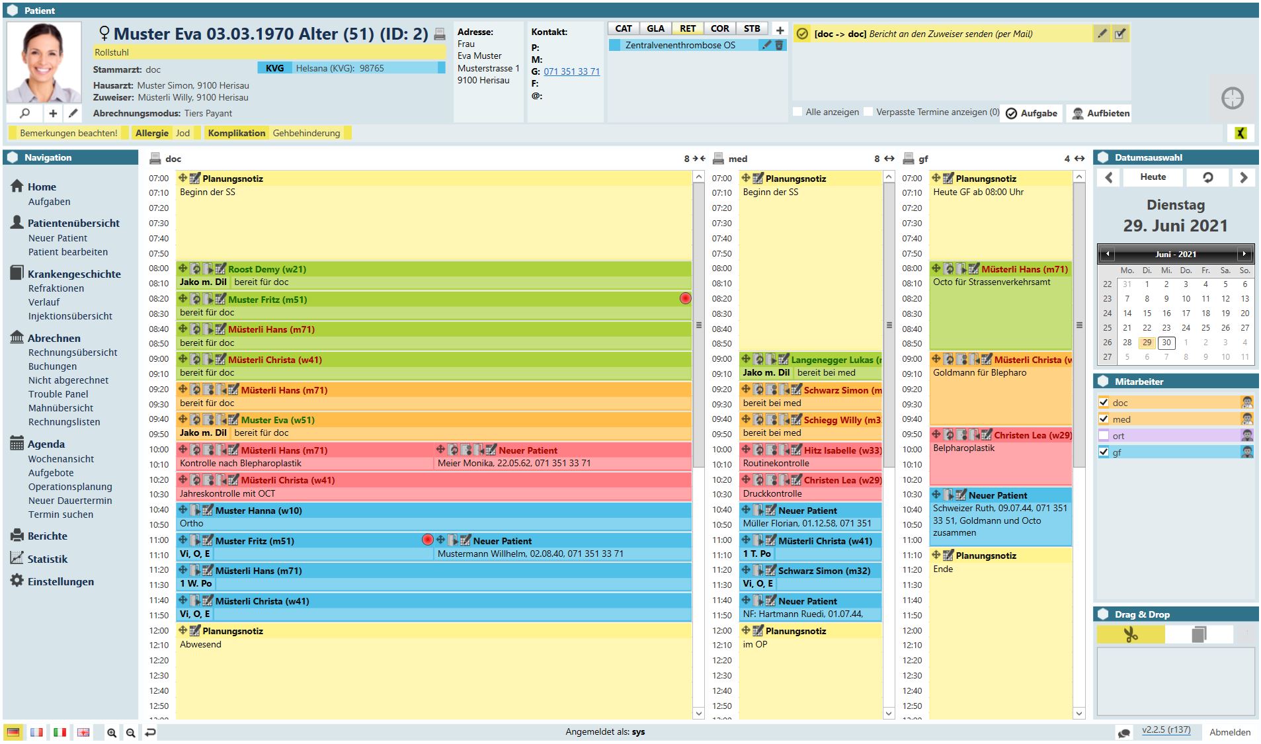Click the printer icon beside doc column

tap(155, 159)
